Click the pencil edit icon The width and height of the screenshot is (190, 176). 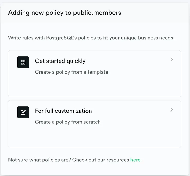pyautogui.click(x=23, y=112)
